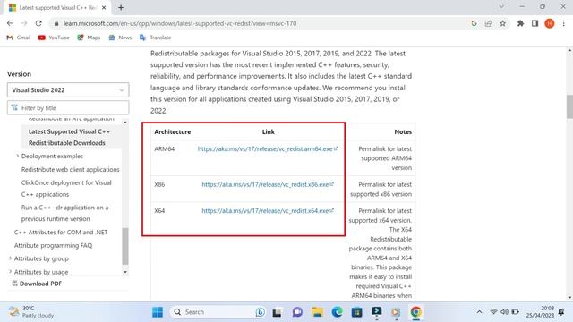Open the Gmail bookmark
Image resolution: width=573 pixels, height=322 pixels.
19,38
